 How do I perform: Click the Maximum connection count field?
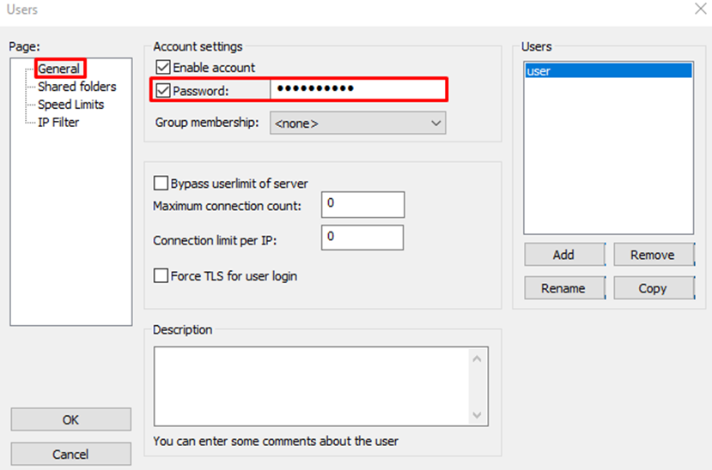[x=362, y=205]
